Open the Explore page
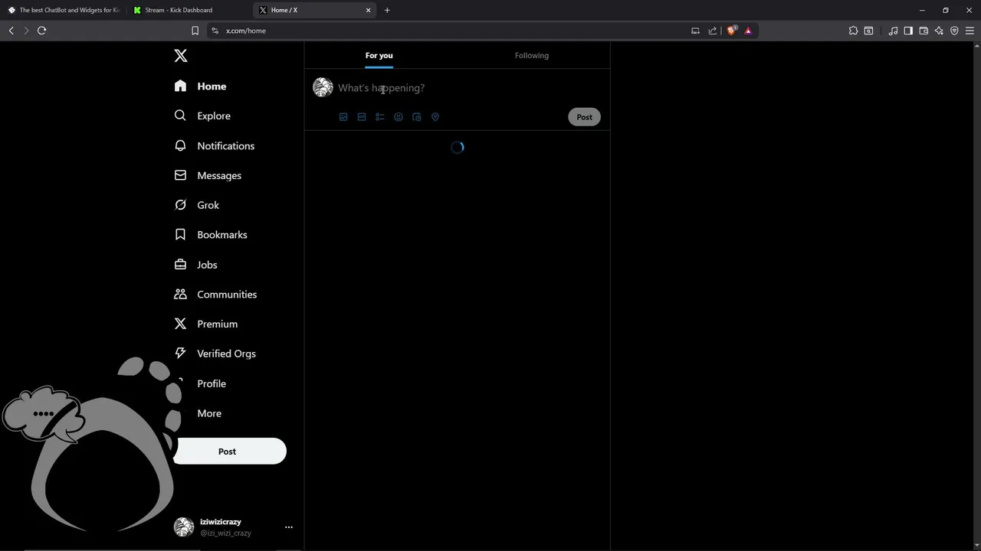This screenshot has width=981, height=551. [x=202, y=116]
